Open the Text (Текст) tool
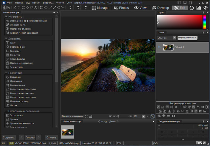Viewport: 210px width, 146px height. click(x=13, y=43)
